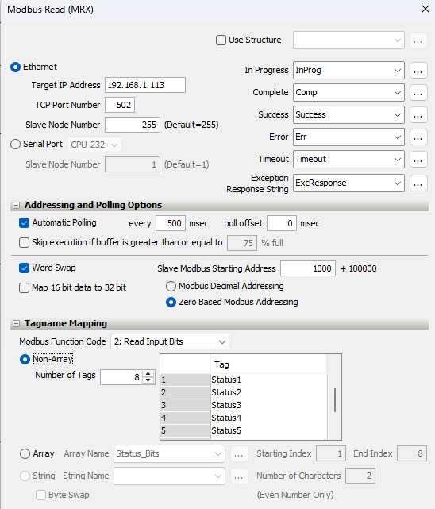The width and height of the screenshot is (435, 509).
Task: Browse tags for In Progress field
Action: [418, 71]
